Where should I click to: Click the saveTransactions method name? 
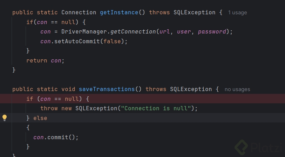point(107,89)
